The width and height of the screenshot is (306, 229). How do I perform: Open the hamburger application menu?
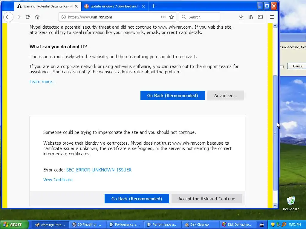pyautogui.click(x=272, y=17)
